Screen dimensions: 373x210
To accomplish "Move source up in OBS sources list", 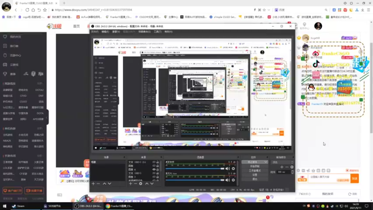I will (x=147, y=183).
